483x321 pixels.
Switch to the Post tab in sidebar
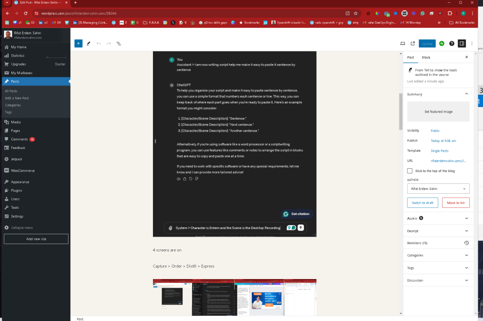[411, 57]
